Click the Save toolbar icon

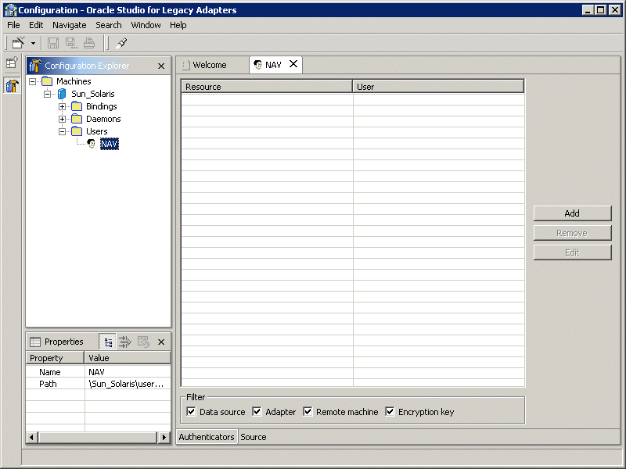53,43
